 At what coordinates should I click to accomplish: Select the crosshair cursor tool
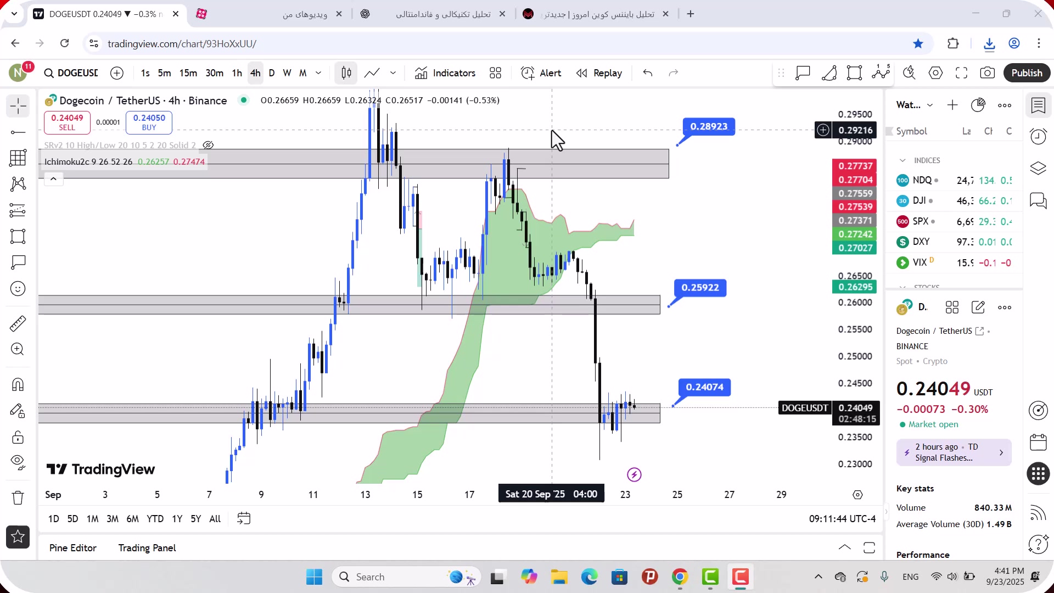pyautogui.click(x=18, y=106)
